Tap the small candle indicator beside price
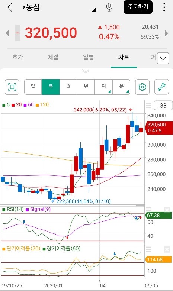This screenshot has width=173, height=291. pyautogui.click(x=17, y=33)
